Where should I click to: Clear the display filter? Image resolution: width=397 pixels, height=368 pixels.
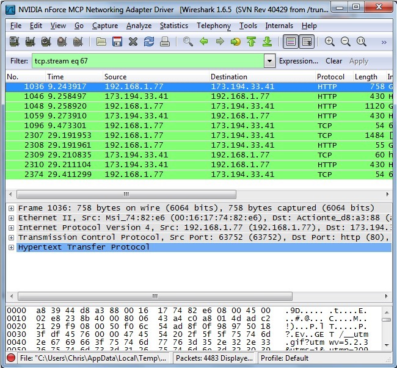(333, 61)
